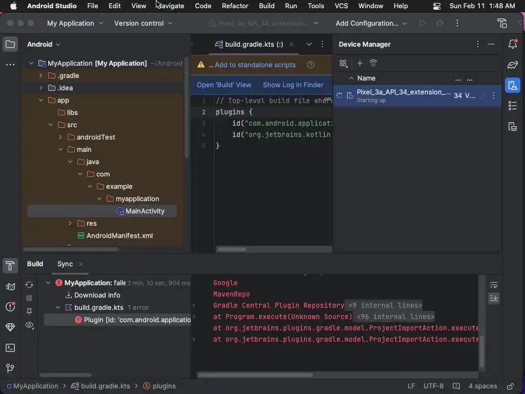
Task: Open editor tab options kebab menu
Action: [x=322, y=44]
